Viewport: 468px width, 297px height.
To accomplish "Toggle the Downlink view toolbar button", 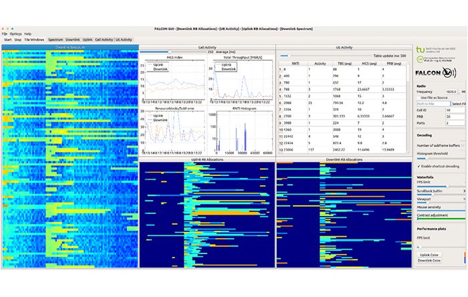I will (73, 40).
